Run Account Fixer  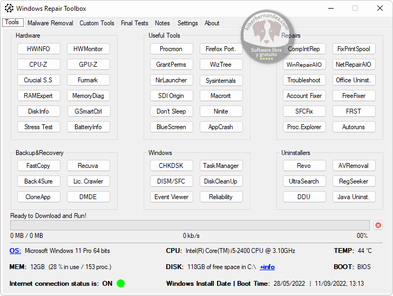304,96
